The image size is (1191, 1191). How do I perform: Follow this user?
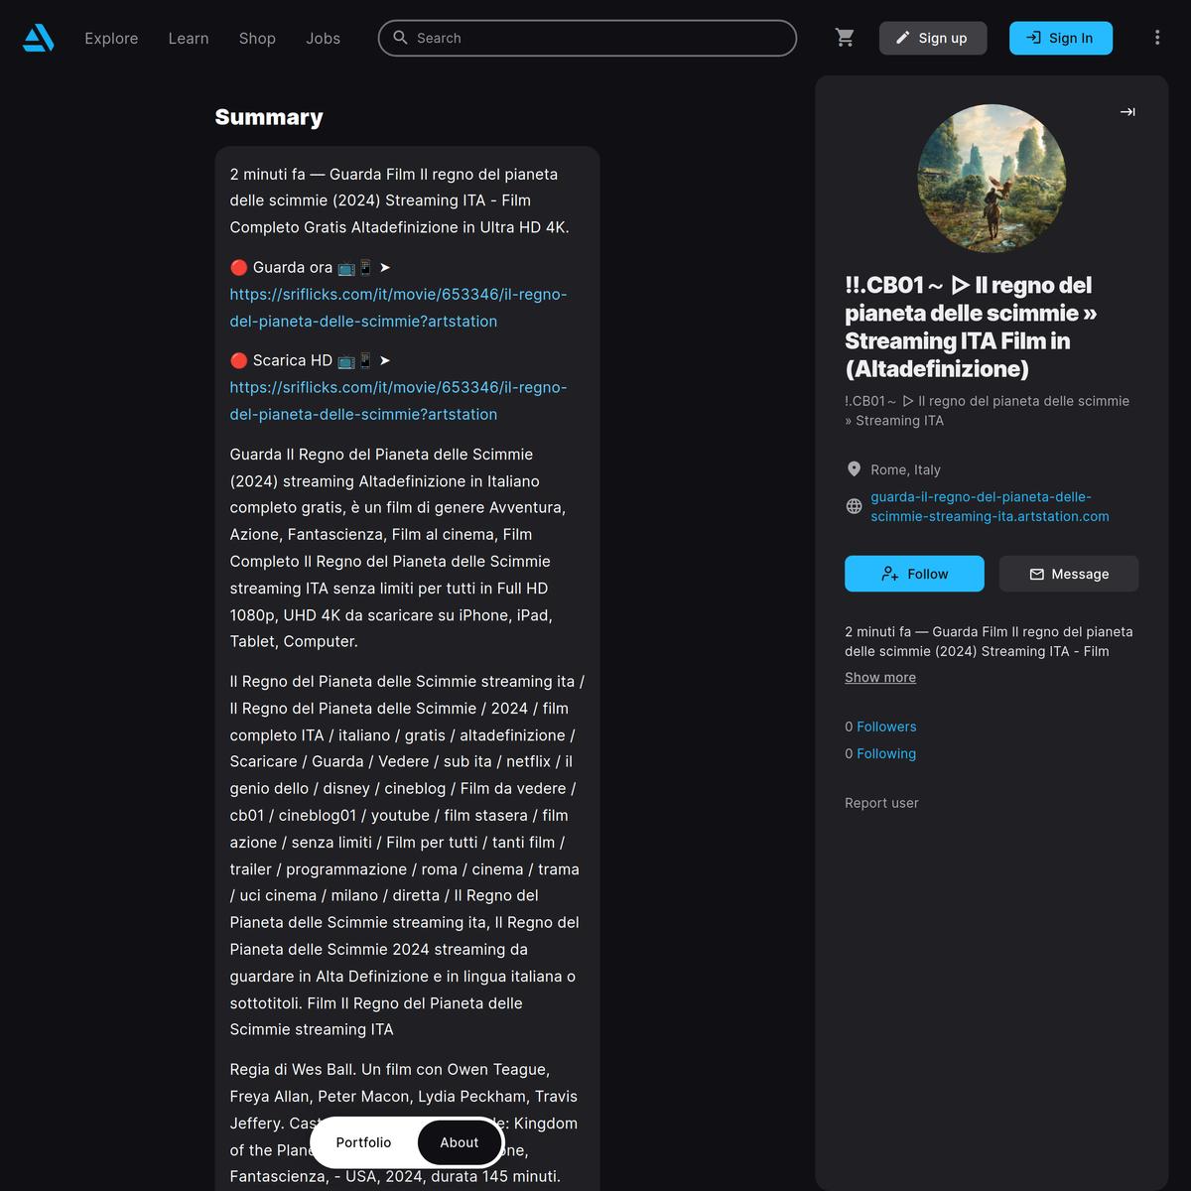pos(914,574)
